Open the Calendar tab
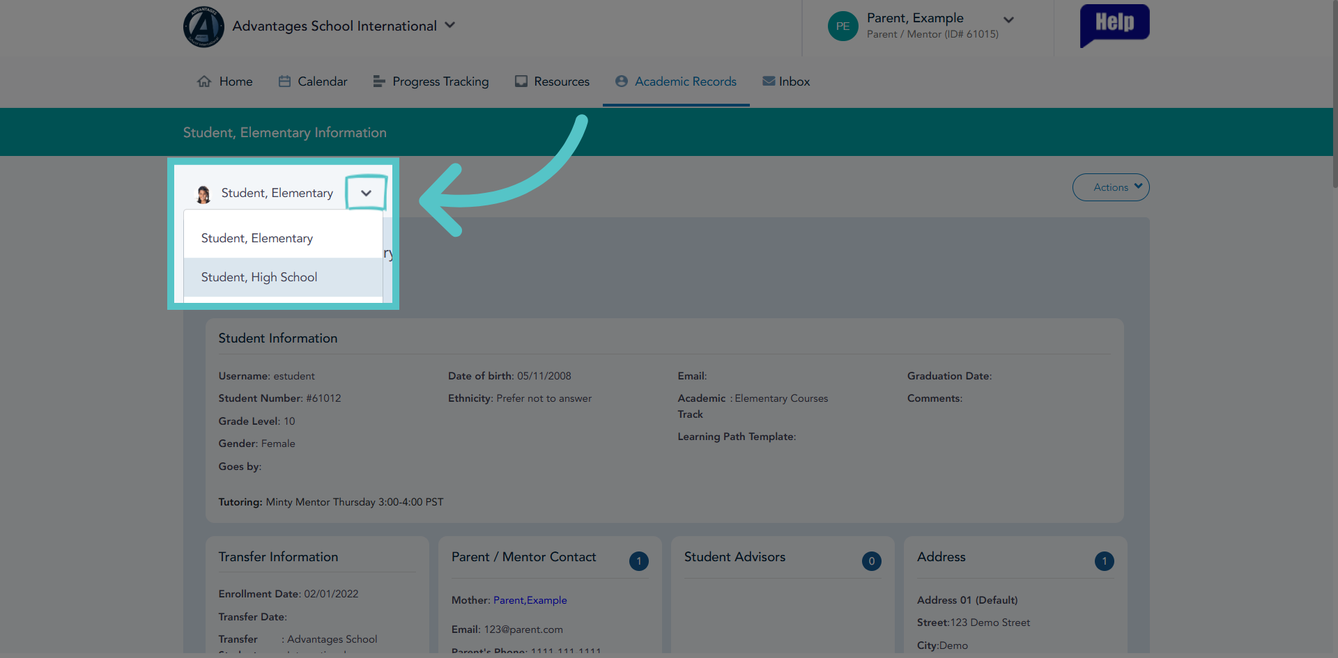 click(x=313, y=81)
